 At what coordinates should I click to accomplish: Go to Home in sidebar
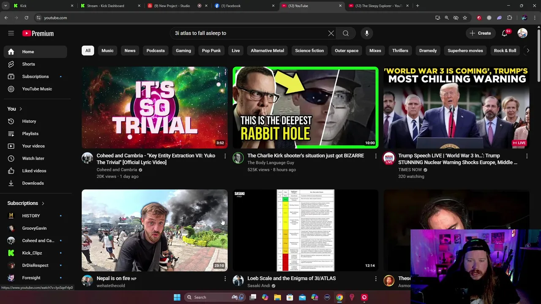click(x=36, y=52)
